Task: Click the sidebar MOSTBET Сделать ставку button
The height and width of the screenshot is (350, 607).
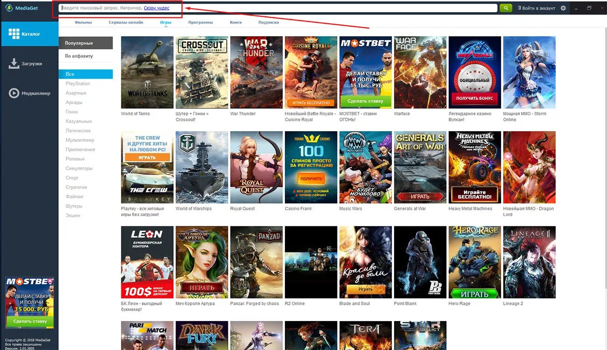Action: [x=30, y=321]
